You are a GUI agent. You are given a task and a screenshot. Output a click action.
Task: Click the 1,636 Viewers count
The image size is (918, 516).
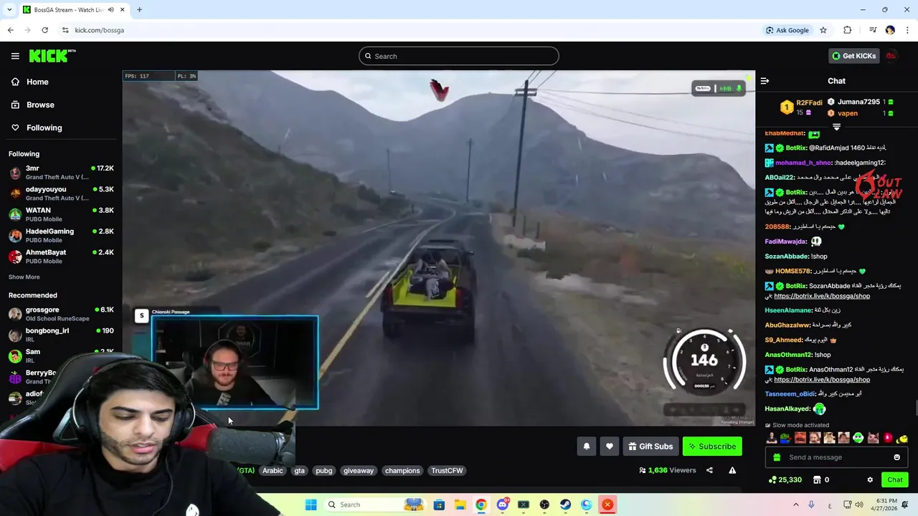[x=668, y=470]
